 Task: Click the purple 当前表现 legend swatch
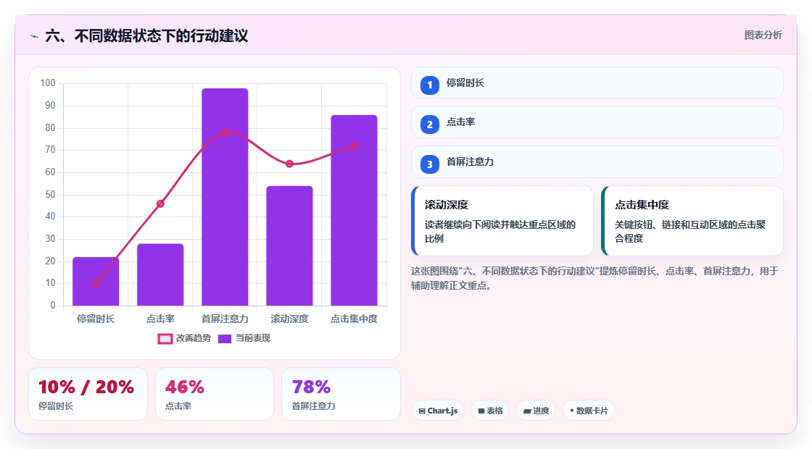tap(224, 339)
